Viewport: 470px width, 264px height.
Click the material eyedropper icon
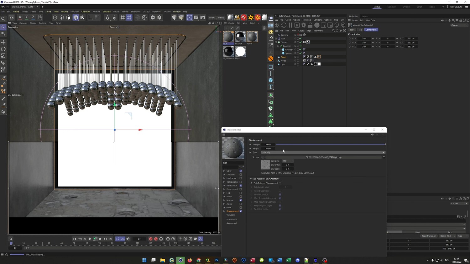tap(237, 28)
